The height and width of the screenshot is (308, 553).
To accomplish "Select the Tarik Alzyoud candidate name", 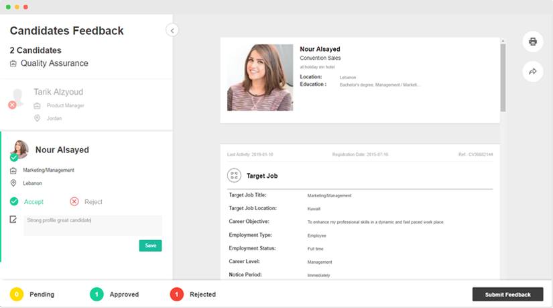I will click(x=58, y=92).
